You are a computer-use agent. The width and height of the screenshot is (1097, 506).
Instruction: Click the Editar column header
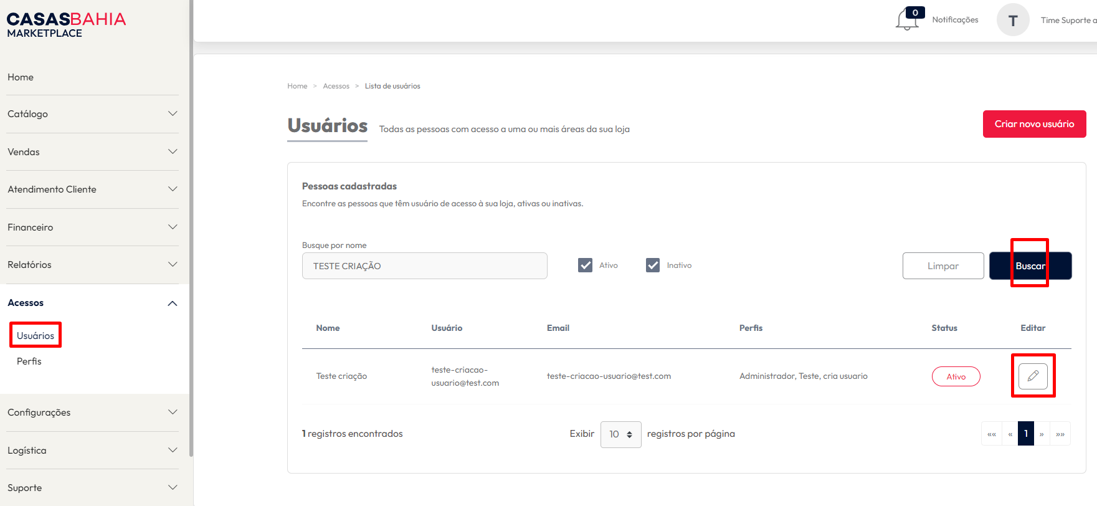tap(1033, 328)
